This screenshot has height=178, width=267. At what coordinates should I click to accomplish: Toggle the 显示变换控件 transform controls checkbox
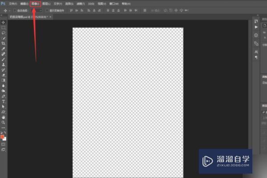pyautogui.click(x=47, y=11)
